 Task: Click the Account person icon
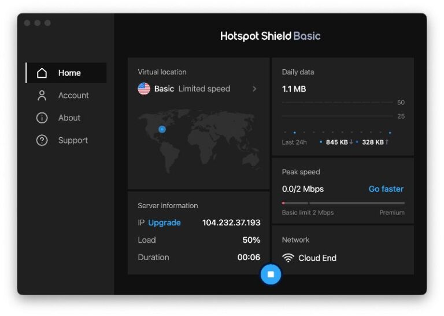42,96
